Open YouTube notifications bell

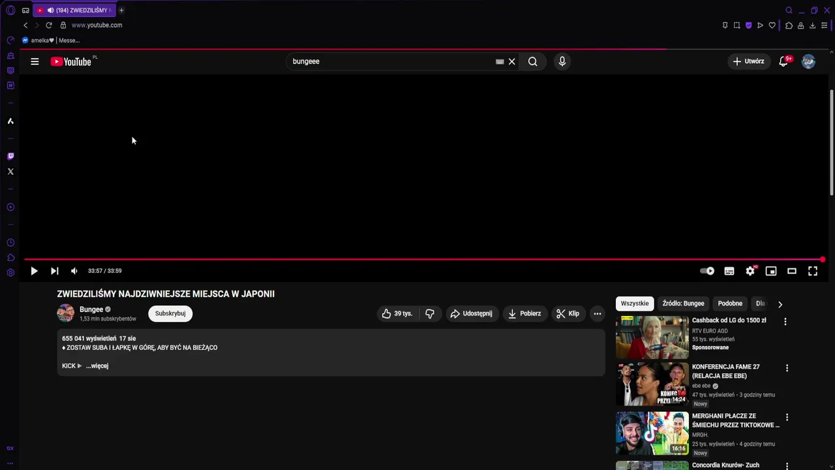tap(784, 61)
